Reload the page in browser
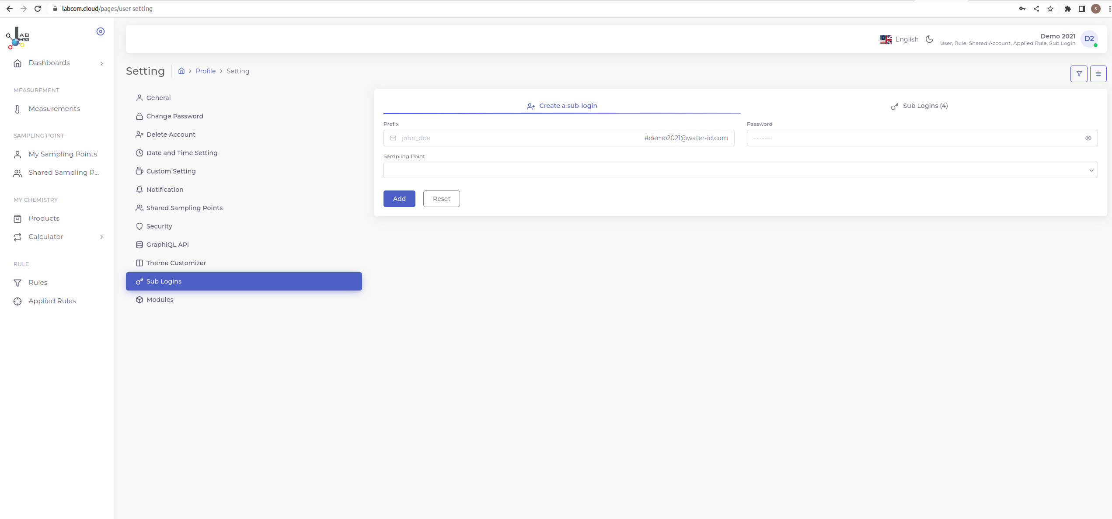This screenshot has height=519, width=1112. tap(38, 9)
